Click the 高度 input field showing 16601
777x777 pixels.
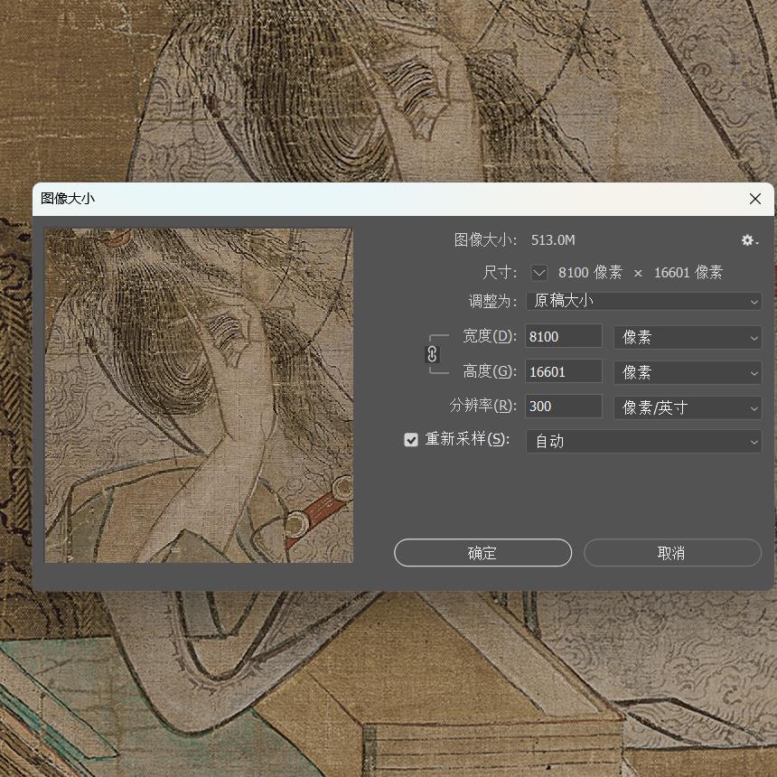point(564,371)
